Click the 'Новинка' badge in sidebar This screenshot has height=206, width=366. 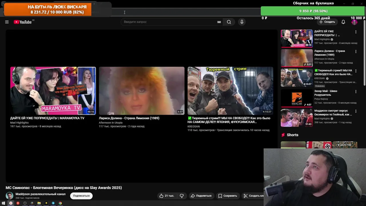coord(320,86)
